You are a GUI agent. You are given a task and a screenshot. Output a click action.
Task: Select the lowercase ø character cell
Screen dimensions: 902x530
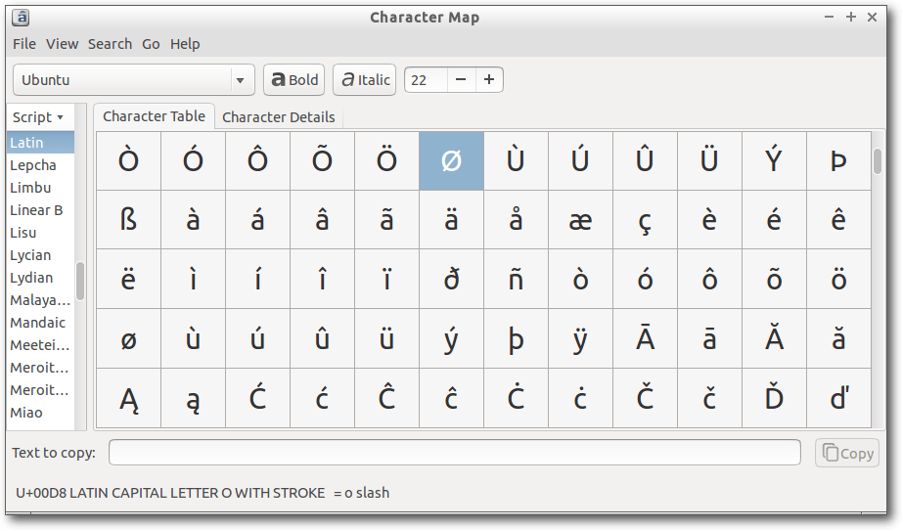coord(129,338)
